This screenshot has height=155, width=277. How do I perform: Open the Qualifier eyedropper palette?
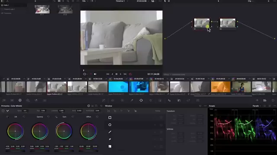[x=132, y=100]
